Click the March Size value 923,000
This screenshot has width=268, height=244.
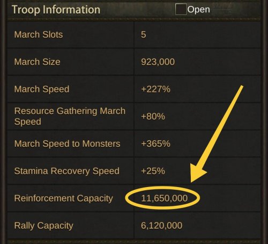pos(158,62)
